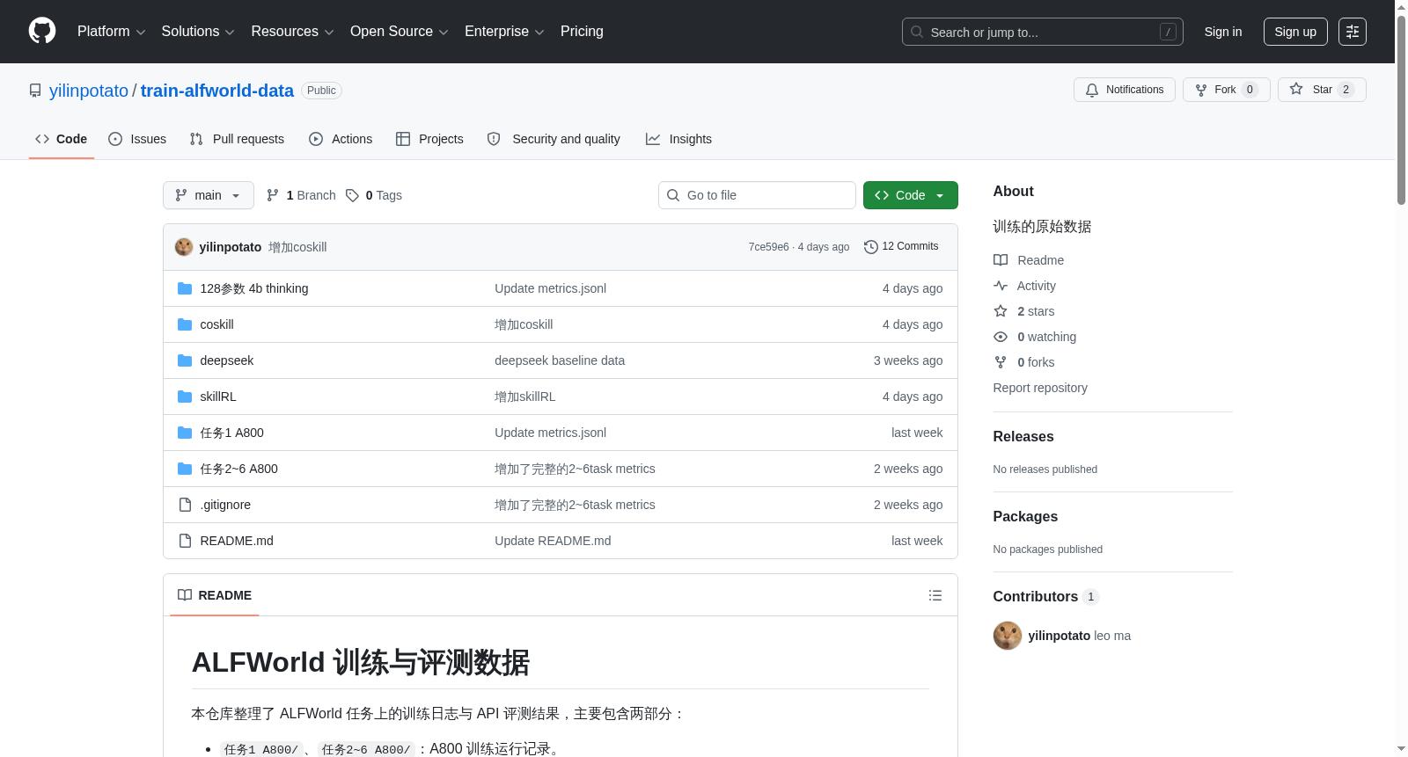Click the Pricing link

(582, 32)
